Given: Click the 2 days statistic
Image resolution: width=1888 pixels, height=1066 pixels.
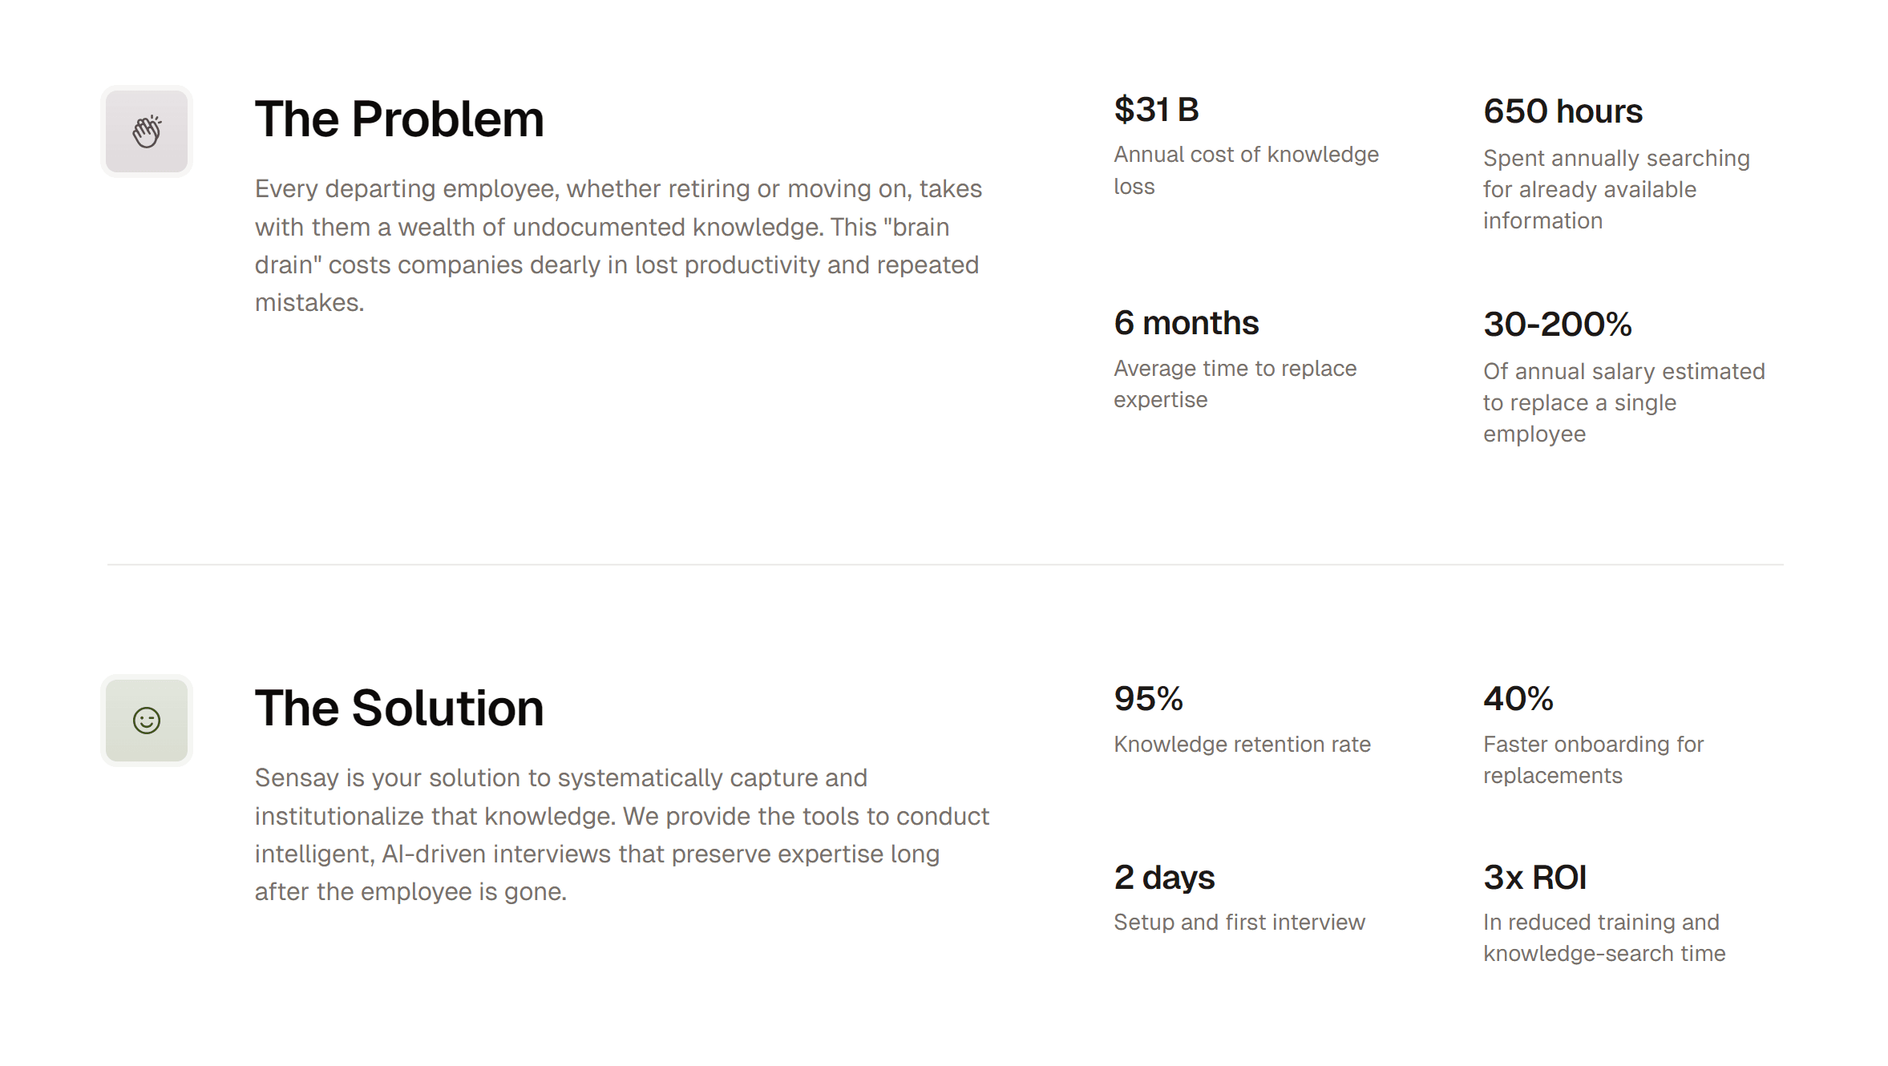Looking at the screenshot, I should [x=1164, y=878].
